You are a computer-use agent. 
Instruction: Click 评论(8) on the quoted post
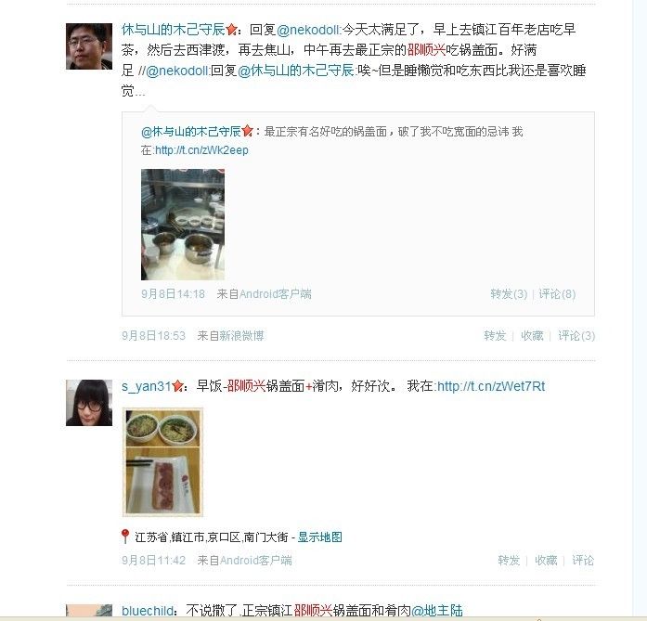click(x=557, y=293)
